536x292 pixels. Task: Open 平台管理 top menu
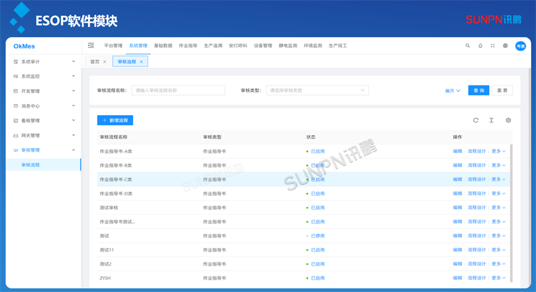(113, 46)
